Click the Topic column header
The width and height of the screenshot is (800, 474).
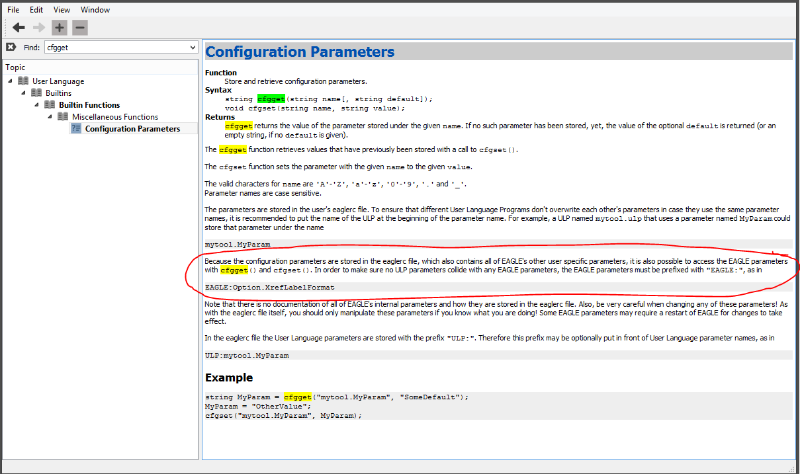101,67
